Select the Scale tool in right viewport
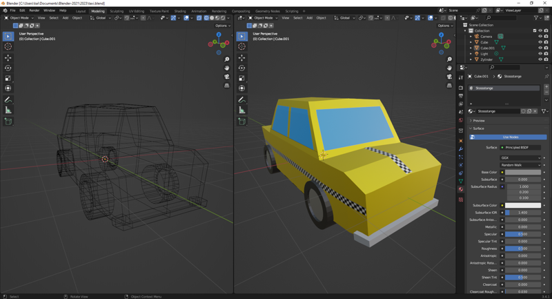 pos(241,78)
